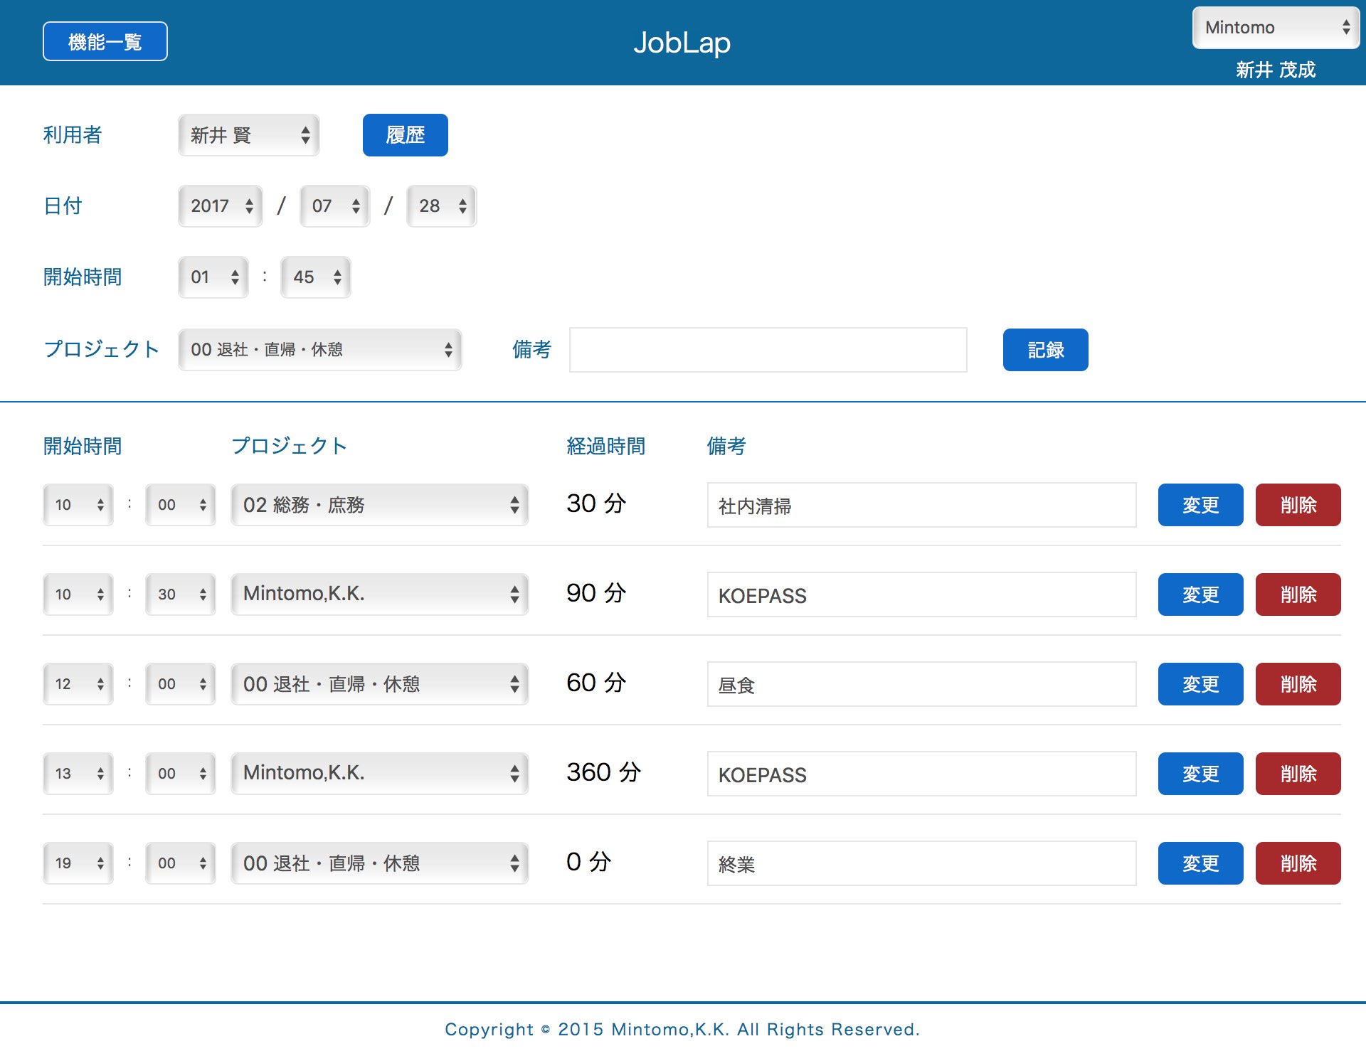Click the 履歴 history button
Viewport: 1366px width, 1056px height.
(x=405, y=135)
